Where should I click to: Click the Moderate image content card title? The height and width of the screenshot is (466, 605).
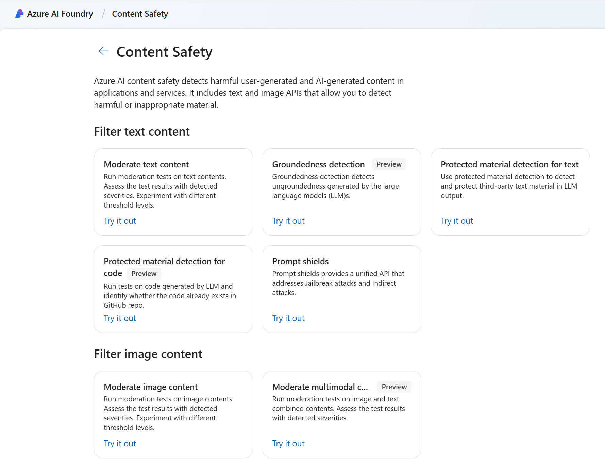click(x=151, y=387)
